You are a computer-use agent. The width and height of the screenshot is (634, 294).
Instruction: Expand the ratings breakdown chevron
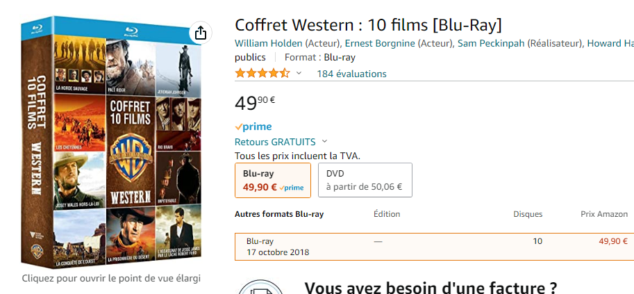tap(299, 73)
